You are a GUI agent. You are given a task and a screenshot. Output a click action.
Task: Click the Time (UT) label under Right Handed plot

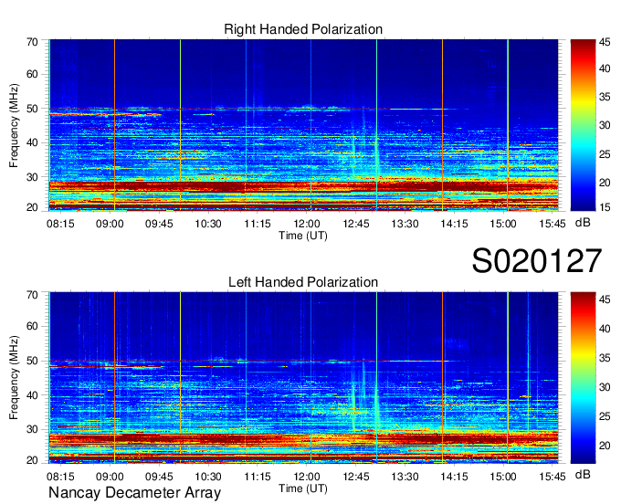(303, 236)
